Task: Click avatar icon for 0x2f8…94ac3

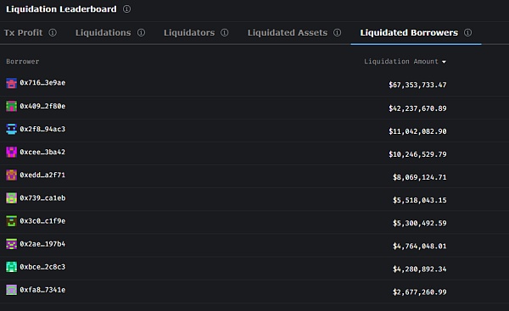Action: pyautogui.click(x=11, y=129)
